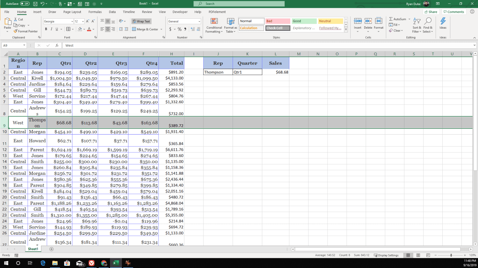Click the Delete cells icon
Image resolution: width=478 pixels, height=268 pixels.
[368, 21]
